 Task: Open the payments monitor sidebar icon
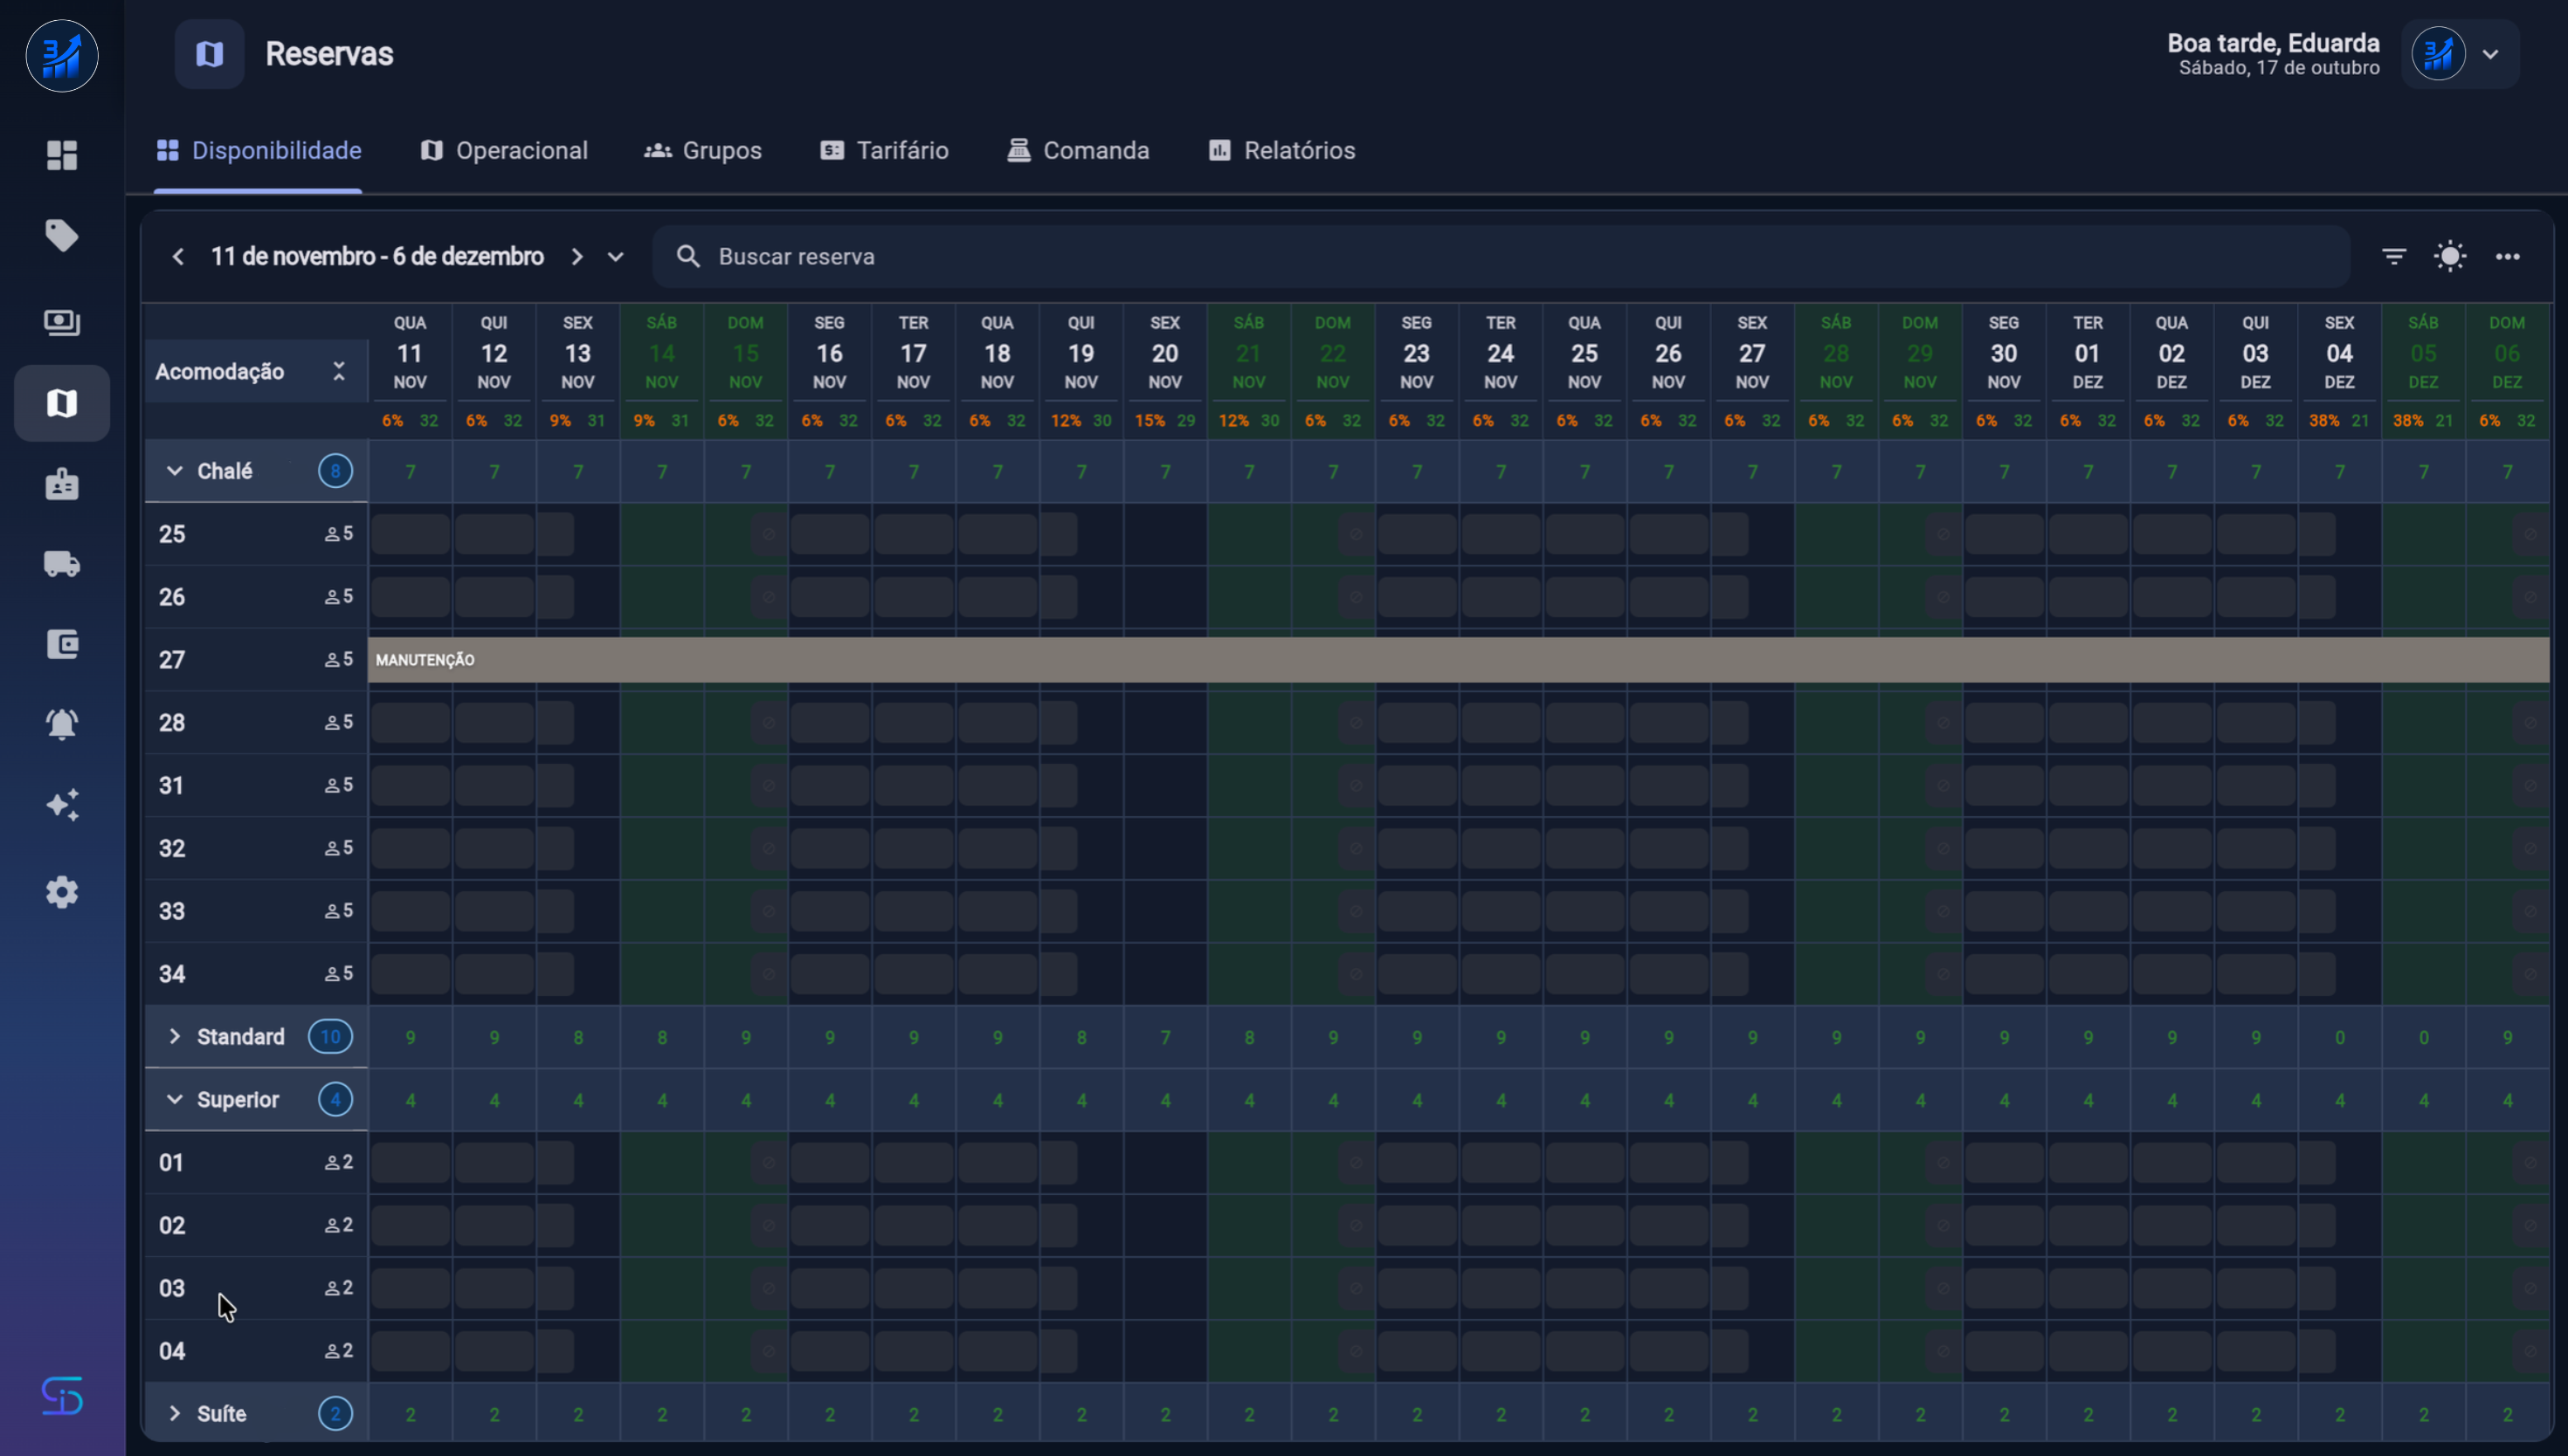point(62,322)
